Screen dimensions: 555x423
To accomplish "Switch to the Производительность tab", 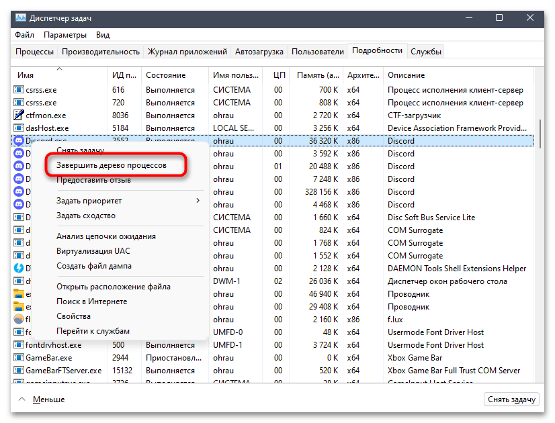I will [x=101, y=52].
